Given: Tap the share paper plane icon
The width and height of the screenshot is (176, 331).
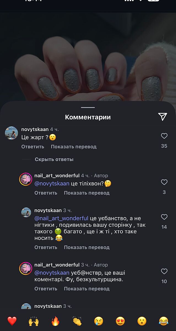Looking at the screenshot, I should 163,117.
